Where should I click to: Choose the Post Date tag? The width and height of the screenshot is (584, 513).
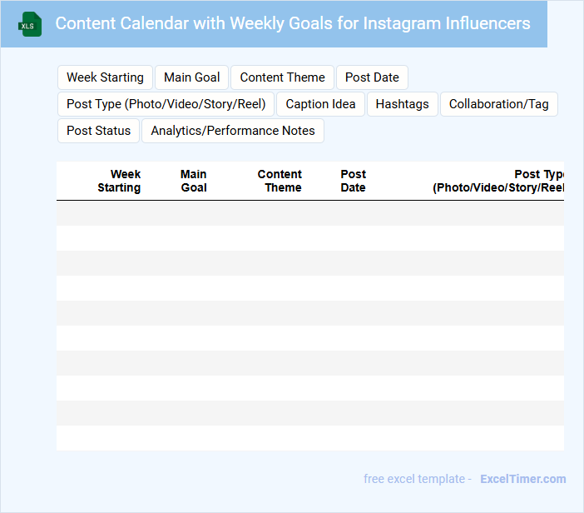pos(372,77)
